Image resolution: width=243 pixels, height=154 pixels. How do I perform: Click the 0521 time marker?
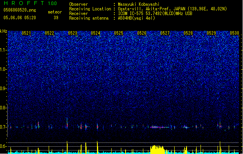click(26, 33)
